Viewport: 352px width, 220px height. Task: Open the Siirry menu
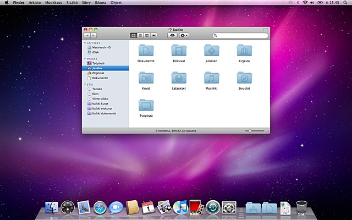86,3
